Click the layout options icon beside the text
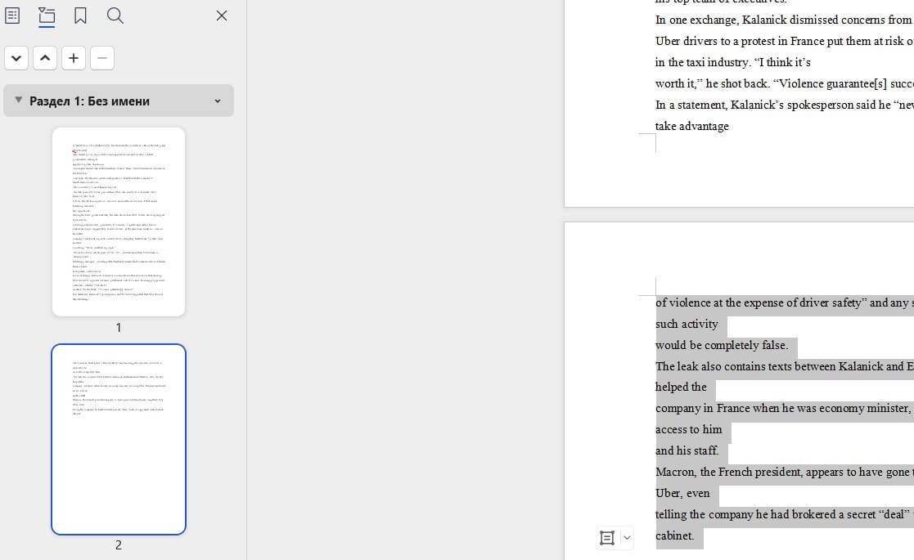 click(x=607, y=538)
